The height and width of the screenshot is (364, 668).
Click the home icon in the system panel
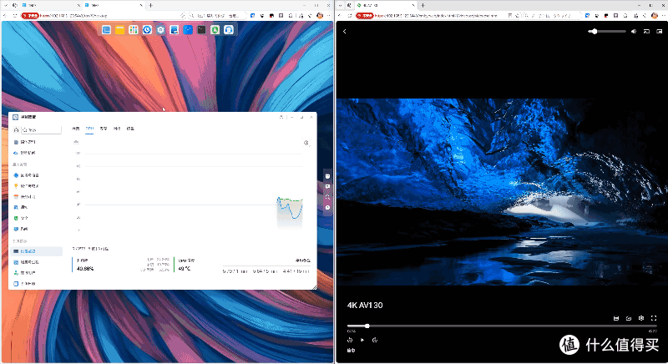[x=16, y=130]
